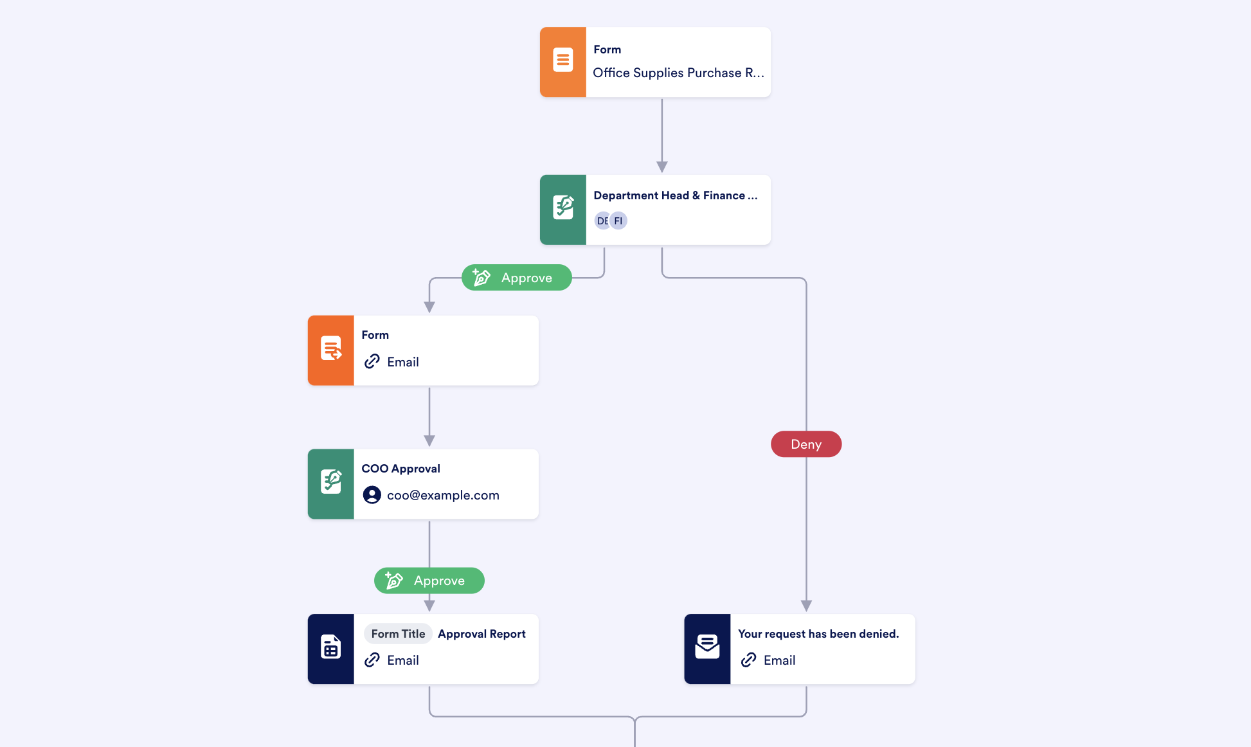
Task: Click the orange form-send icon on Form Email node
Action: 330,350
